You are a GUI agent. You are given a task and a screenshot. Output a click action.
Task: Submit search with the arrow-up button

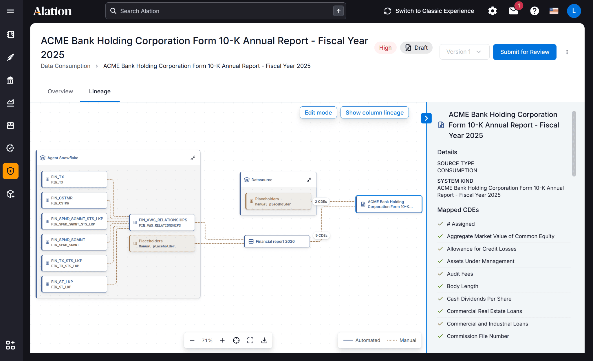338,11
